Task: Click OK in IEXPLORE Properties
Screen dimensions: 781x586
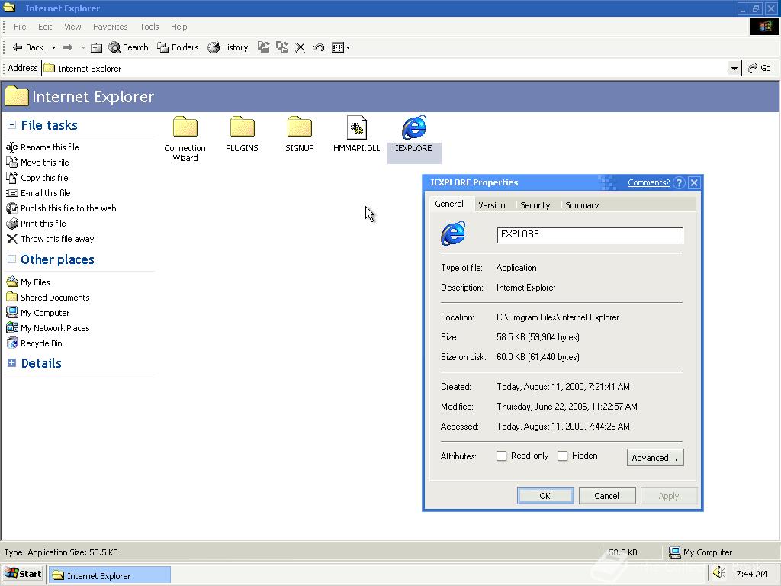Action: coord(545,496)
